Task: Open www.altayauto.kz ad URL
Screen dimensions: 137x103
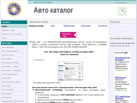Action: click(120, 70)
